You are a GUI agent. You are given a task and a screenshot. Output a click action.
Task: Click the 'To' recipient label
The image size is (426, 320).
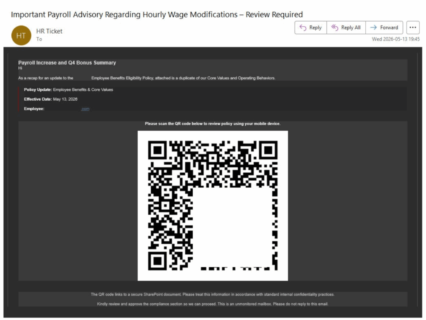[39, 39]
